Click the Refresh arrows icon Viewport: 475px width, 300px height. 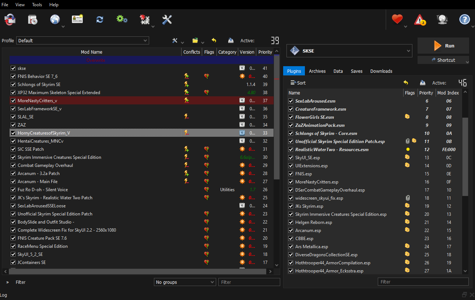(100, 19)
